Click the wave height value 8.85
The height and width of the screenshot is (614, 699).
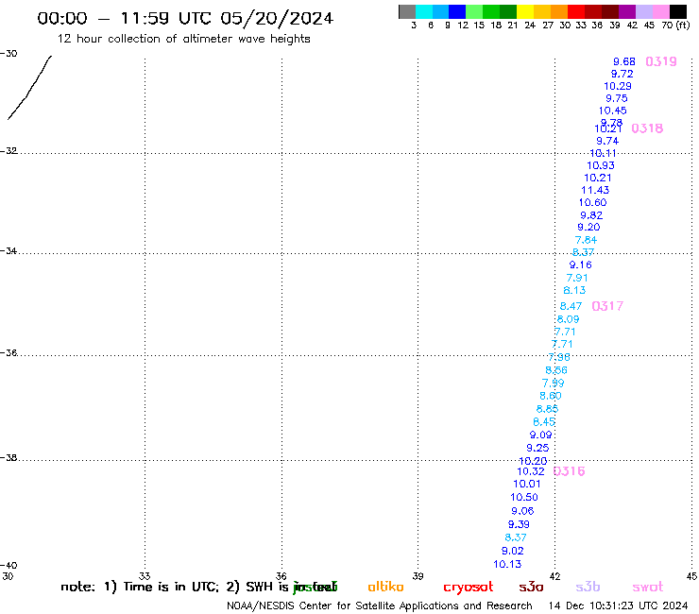pos(547,409)
